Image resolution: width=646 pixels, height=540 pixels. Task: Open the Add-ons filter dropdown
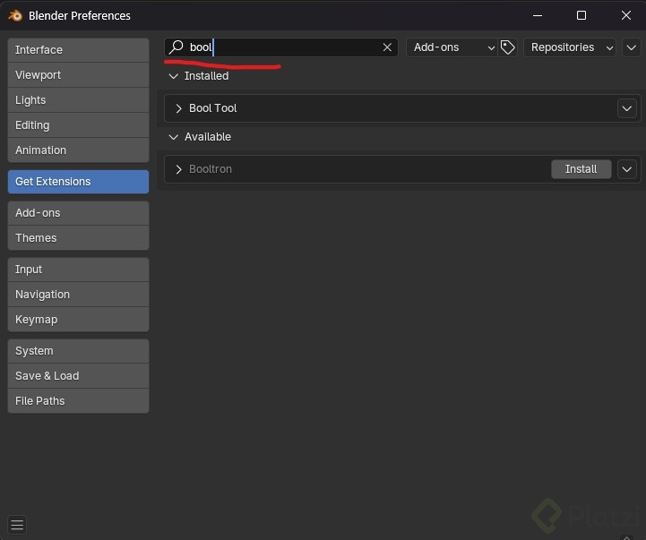pyautogui.click(x=452, y=47)
